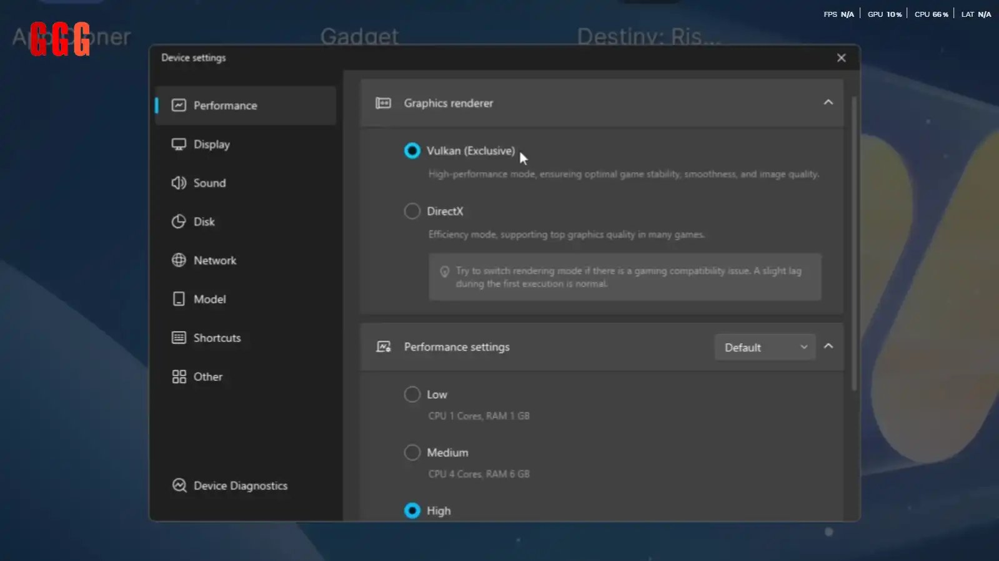
Task: Close the Device settings dialog
Action: [842, 57]
